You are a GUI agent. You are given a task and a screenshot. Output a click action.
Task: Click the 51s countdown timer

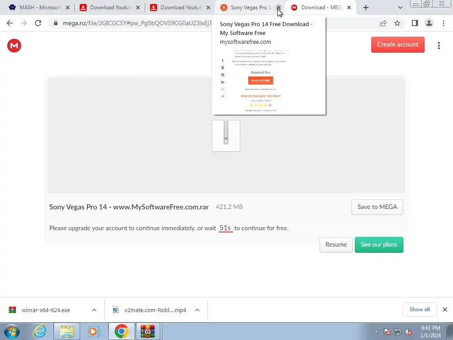click(x=225, y=228)
